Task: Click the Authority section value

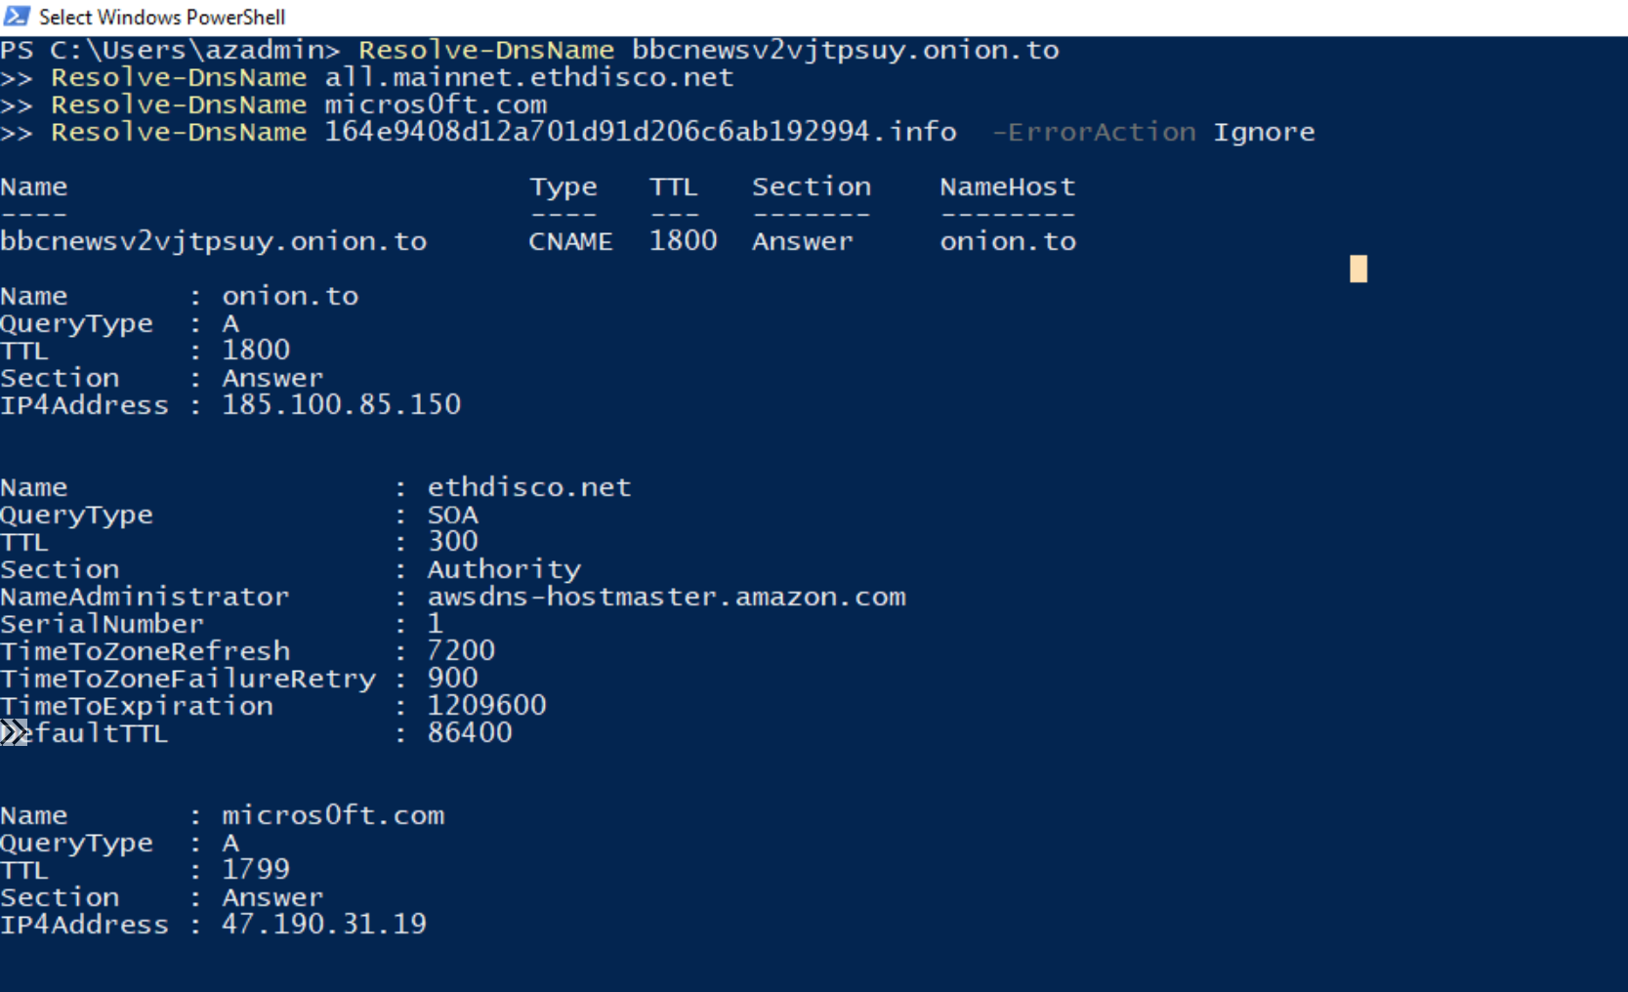Action: click(504, 569)
